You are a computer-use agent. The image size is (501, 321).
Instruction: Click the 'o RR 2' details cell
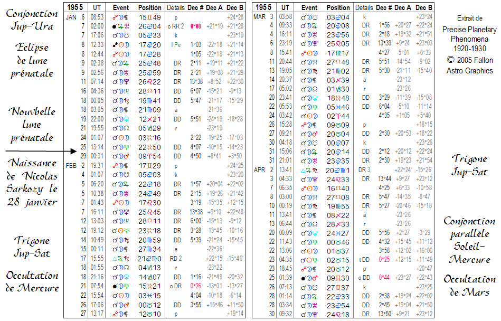click(x=176, y=26)
